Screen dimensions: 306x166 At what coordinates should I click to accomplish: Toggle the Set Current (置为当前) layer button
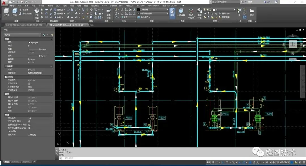tap(224, 14)
